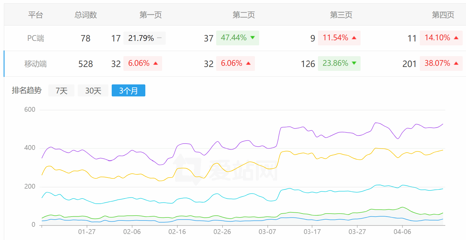The height and width of the screenshot is (240, 466).
Task: Click the 200 y-axis label
Action: click(x=30, y=187)
